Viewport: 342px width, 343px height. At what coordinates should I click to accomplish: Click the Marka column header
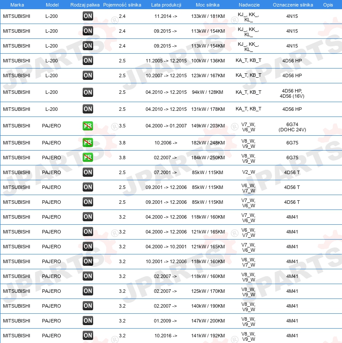click(x=17, y=5)
